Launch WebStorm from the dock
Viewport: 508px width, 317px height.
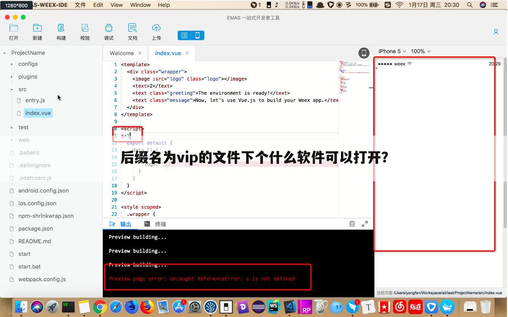(x=274, y=307)
